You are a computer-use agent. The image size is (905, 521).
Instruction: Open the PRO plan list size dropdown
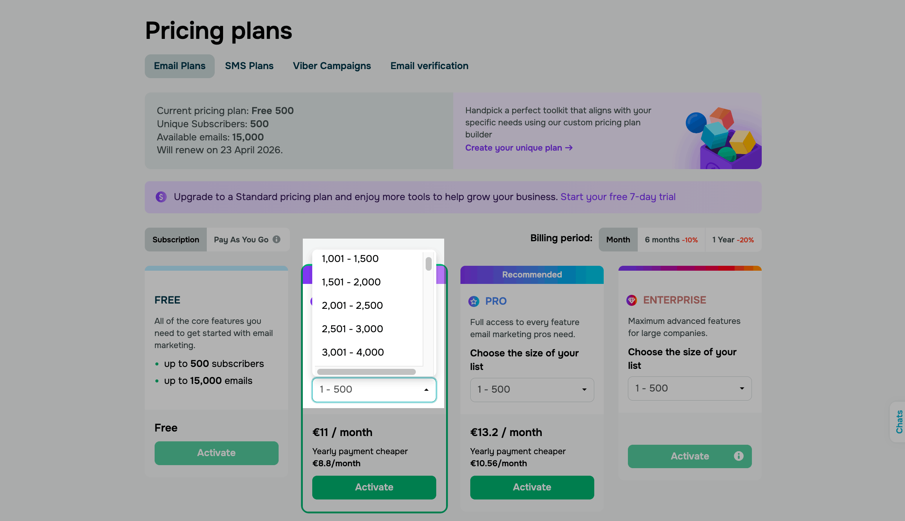pyautogui.click(x=532, y=390)
